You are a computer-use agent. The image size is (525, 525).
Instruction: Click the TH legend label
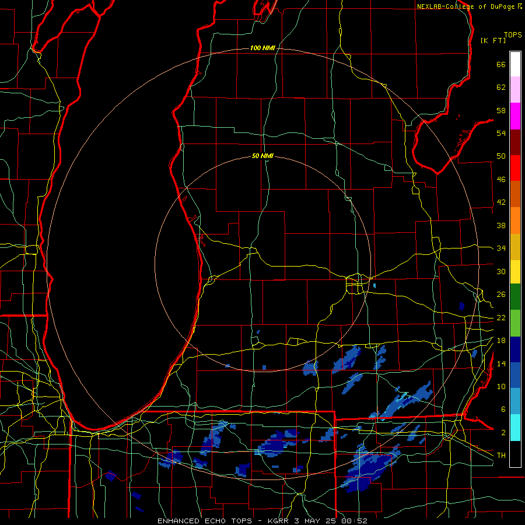501,455
